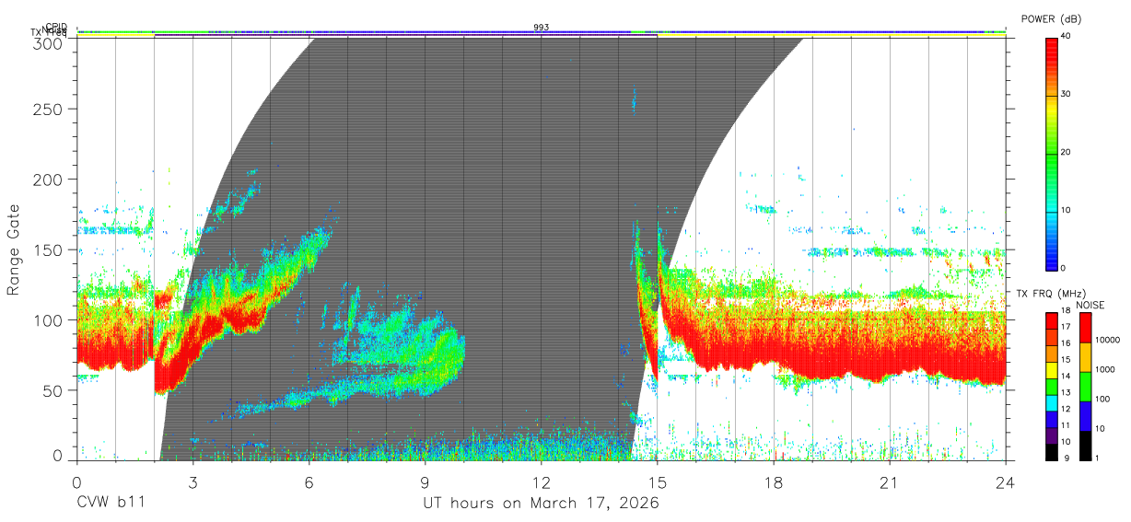The image size is (1131, 522).
Task: Select the yellow 14-15 MHz TX FRQ segment
Action: (1052, 371)
